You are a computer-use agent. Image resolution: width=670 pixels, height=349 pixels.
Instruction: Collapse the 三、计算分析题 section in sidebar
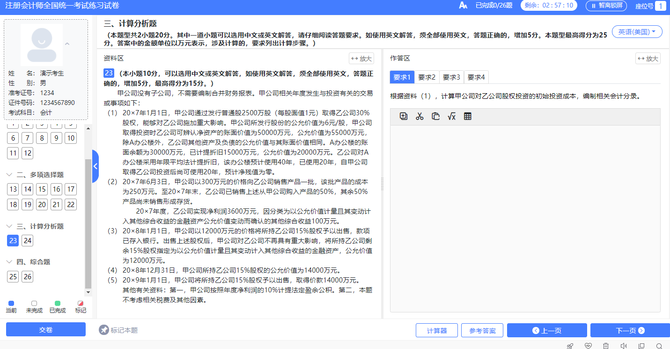click(x=10, y=226)
